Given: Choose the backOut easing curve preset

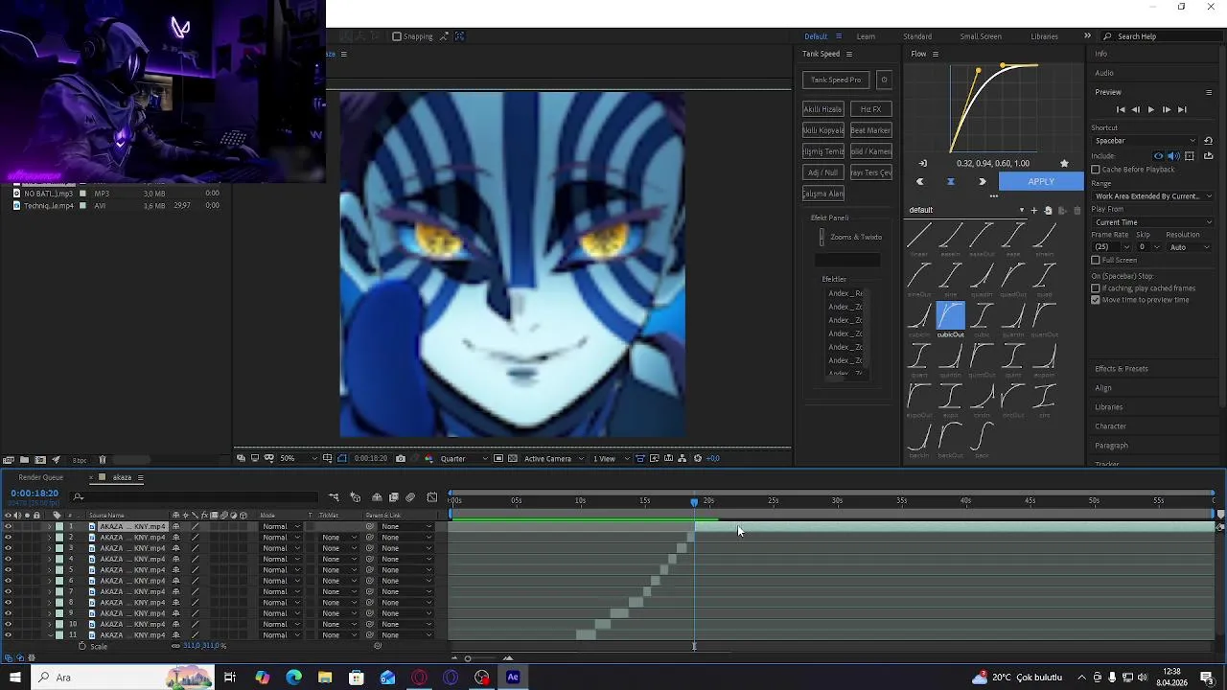Looking at the screenshot, I should tap(950, 437).
